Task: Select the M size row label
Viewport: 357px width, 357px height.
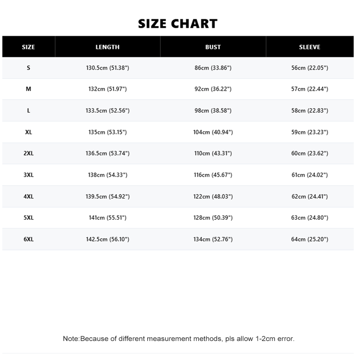Action: pos(29,89)
